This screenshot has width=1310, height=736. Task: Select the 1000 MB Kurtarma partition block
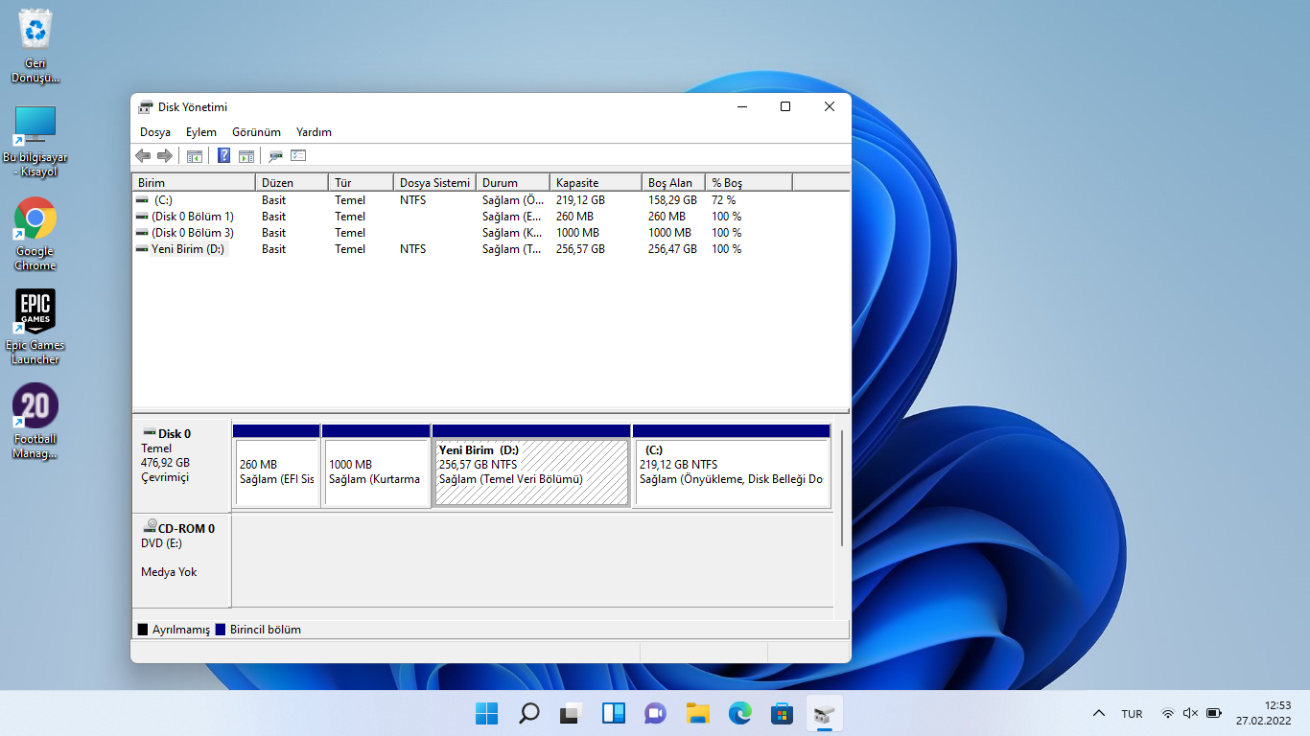[376, 466]
